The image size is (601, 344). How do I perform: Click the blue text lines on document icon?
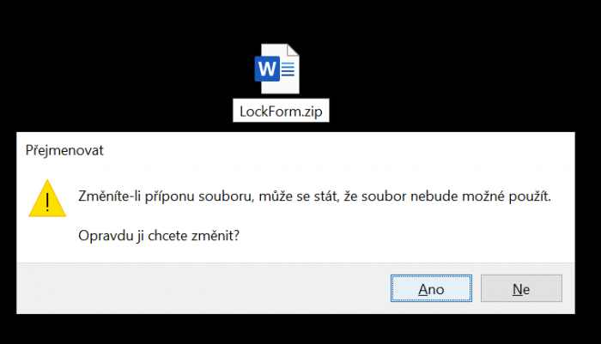coord(288,69)
